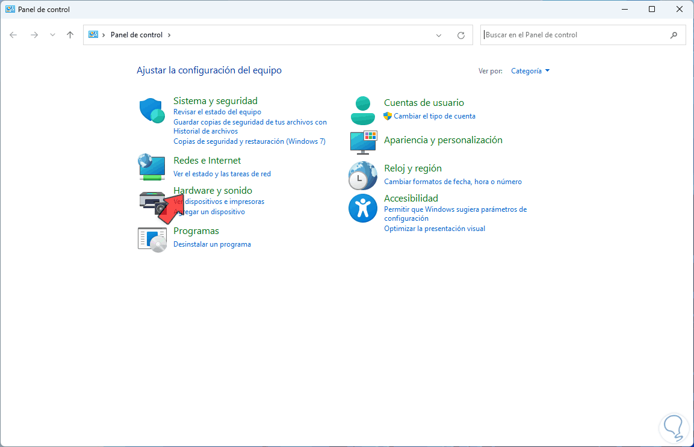Expand the chevron before Panel de control breadcrumb

point(104,35)
